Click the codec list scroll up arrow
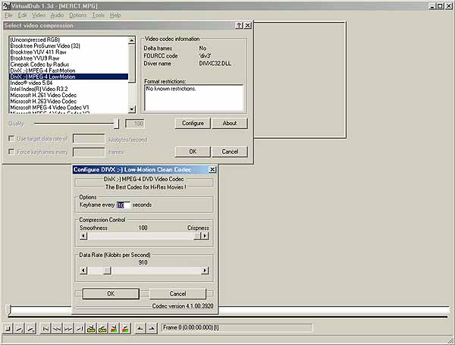This screenshot has width=455, height=345. click(x=132, y=40)
